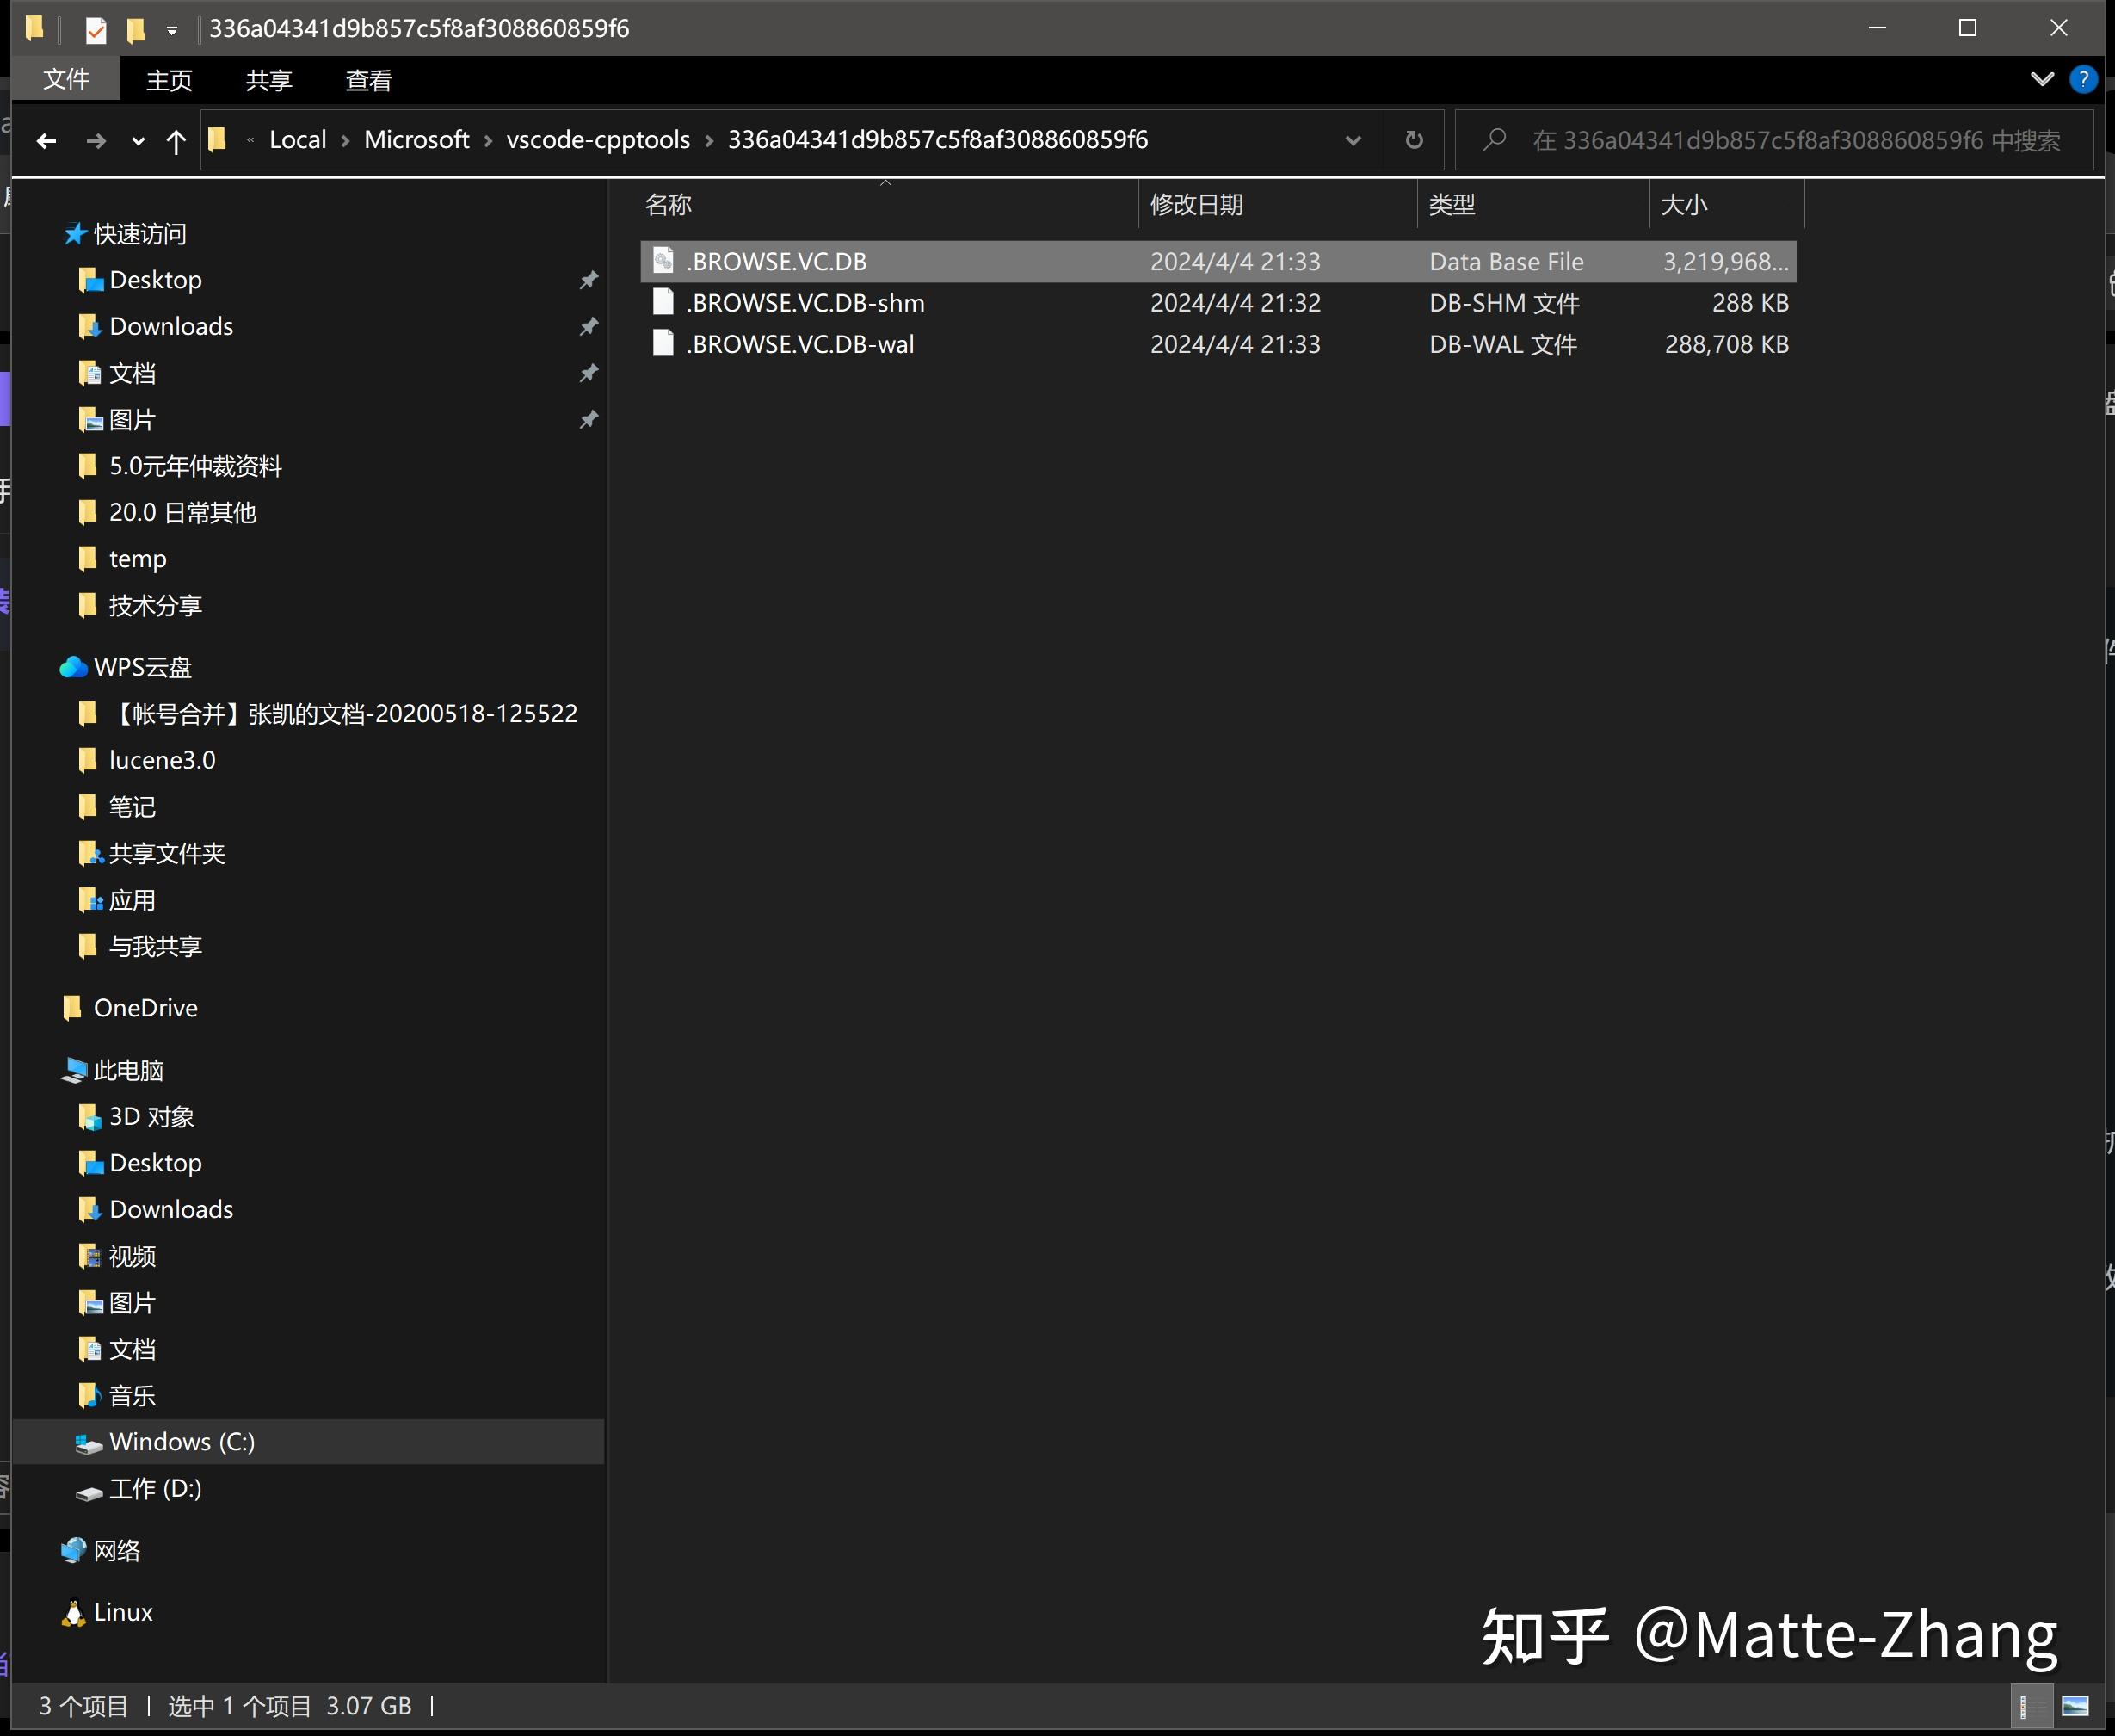
Task: Open Explorer help with the question mark icon
Action: click(x=2083, y=79)
